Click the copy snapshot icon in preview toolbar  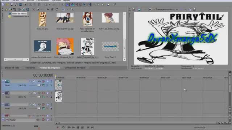coord(190,10)
